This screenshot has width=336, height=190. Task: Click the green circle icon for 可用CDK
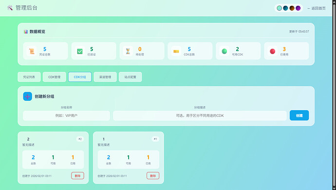tap(224, 51)
